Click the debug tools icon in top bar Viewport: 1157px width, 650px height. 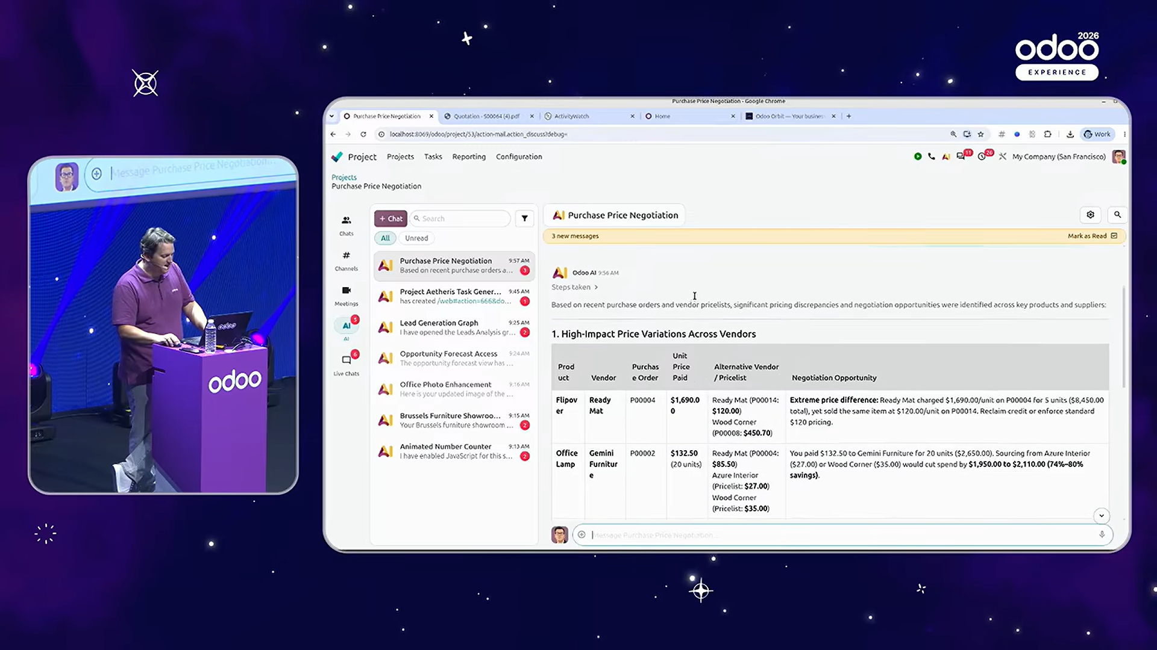pos(1003,156)
